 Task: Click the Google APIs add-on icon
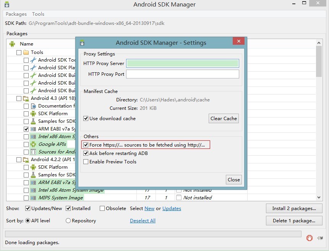tap(33, 144)
